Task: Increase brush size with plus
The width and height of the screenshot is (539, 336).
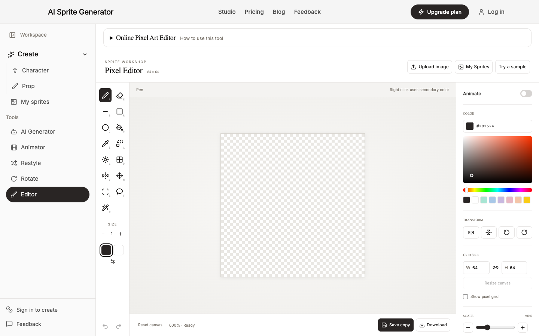Action: 120,234
